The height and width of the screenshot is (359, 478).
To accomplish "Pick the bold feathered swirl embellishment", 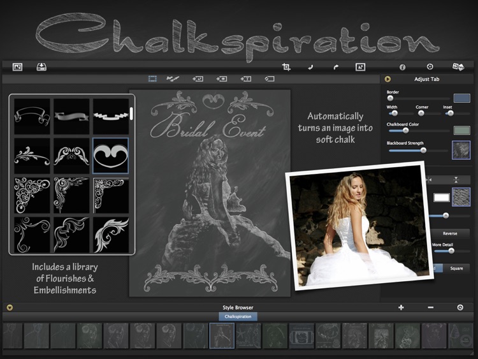I will tap(111, 235).
